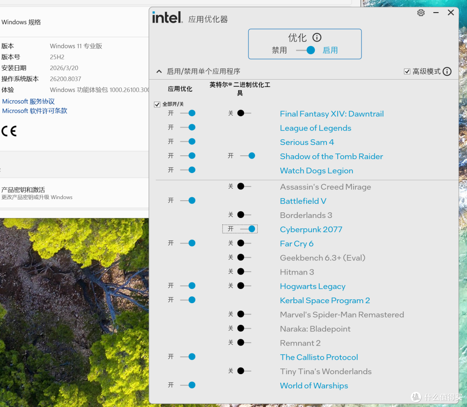Minimize the Intel optimizer window

pyautogui.click(x=436, y=13)
